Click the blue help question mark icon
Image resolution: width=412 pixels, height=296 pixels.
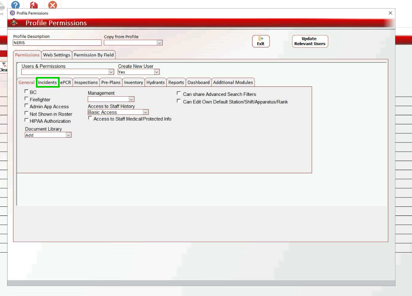(x=15, y=5)
